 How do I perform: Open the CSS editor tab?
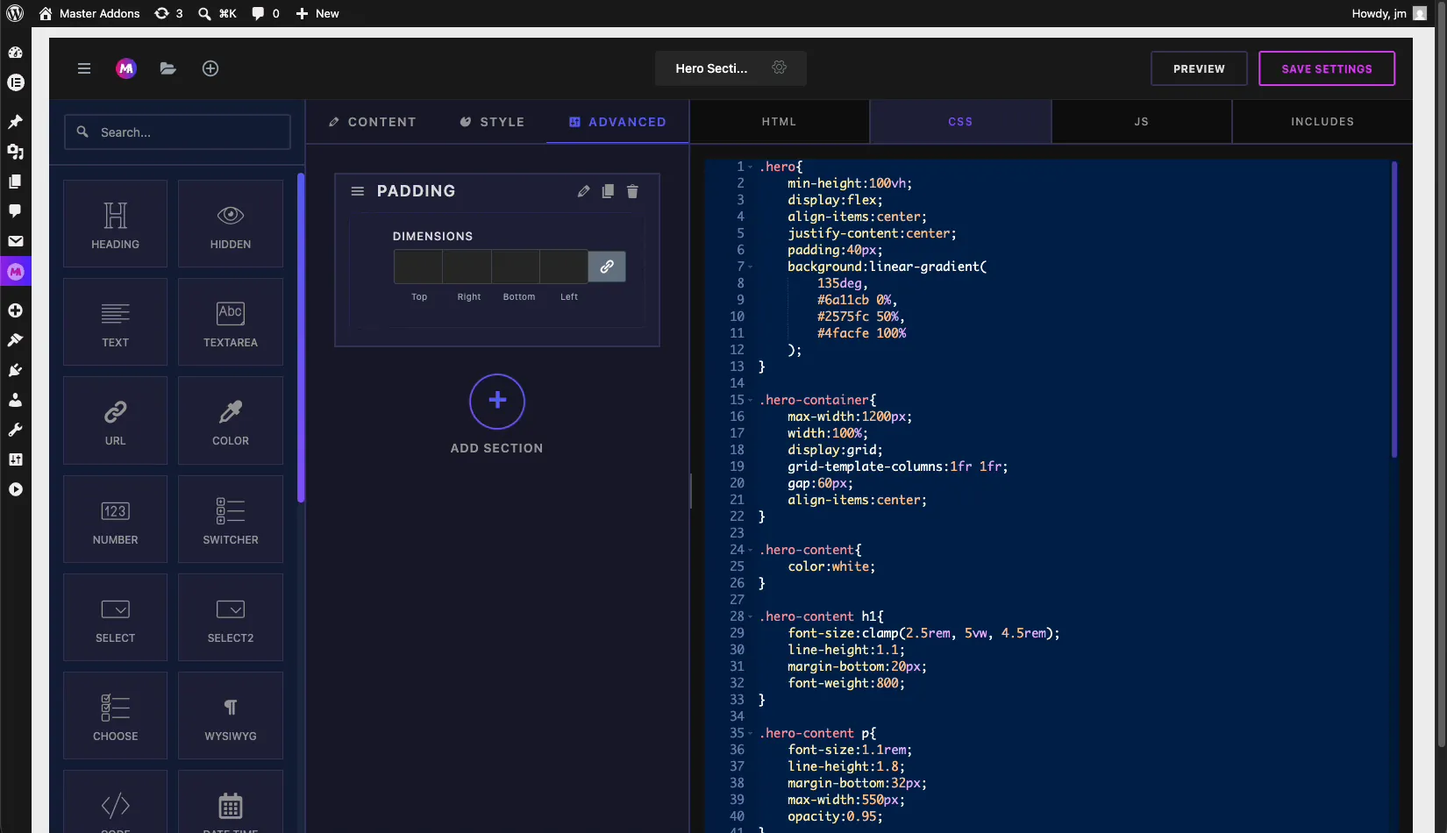pos(960,122)
